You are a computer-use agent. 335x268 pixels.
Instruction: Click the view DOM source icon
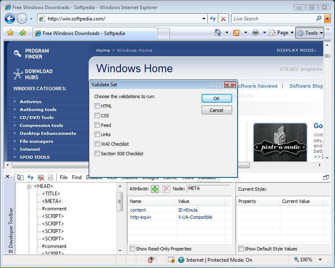pyautogui.click(x=51, y=177)
